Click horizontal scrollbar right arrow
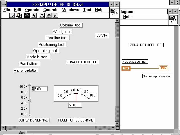Image resolution: width=180 pixels, height=135 pixels. coord(113,128)
